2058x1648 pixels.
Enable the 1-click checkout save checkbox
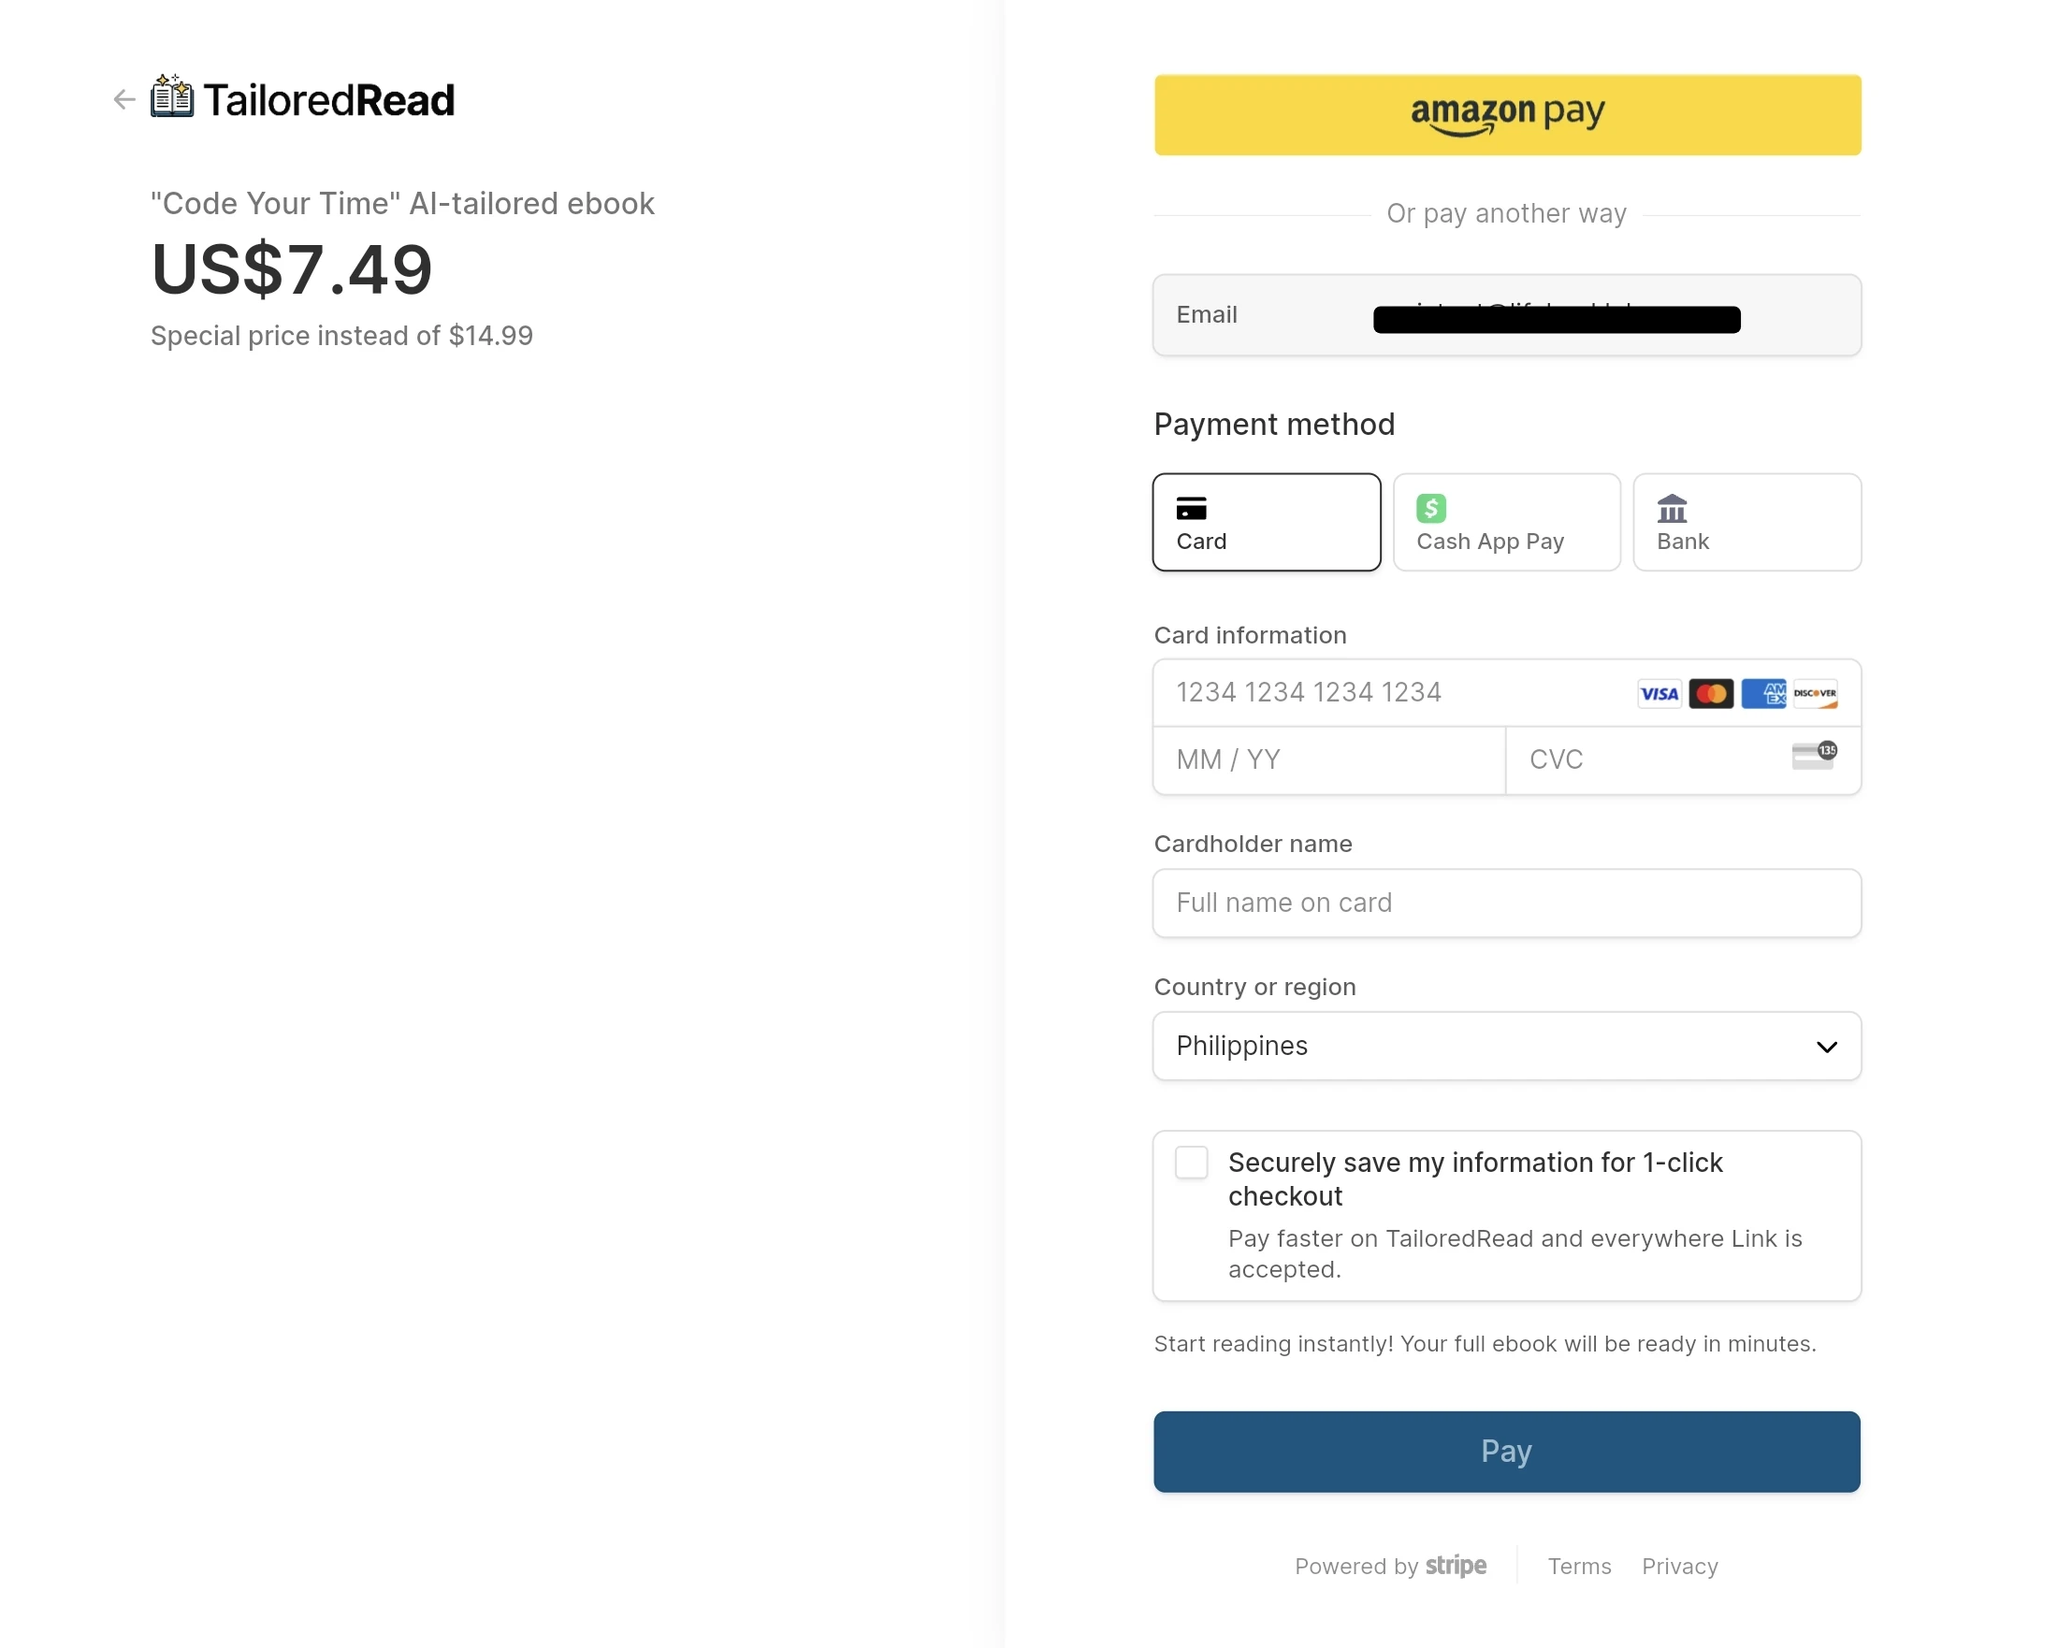coord(1191,1163)
